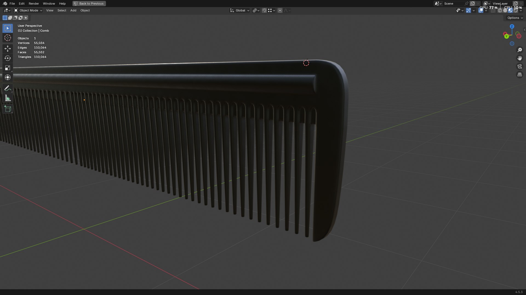Open the Render menu
The width and height of the screenshot is (526, 295).
point(34,4)
